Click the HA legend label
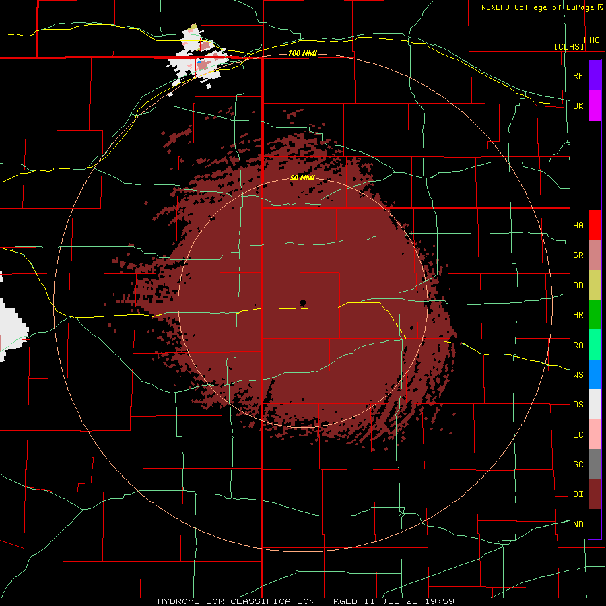606x606 pixels. pos(578,226)
